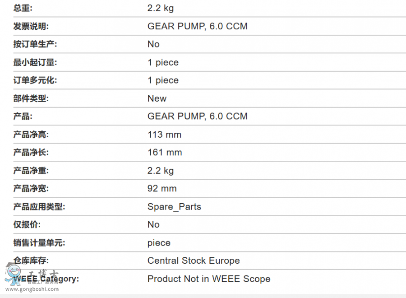Click the 仅报价 No value
Viewport: 406px width, 298px height.
[x=153, y=224]
